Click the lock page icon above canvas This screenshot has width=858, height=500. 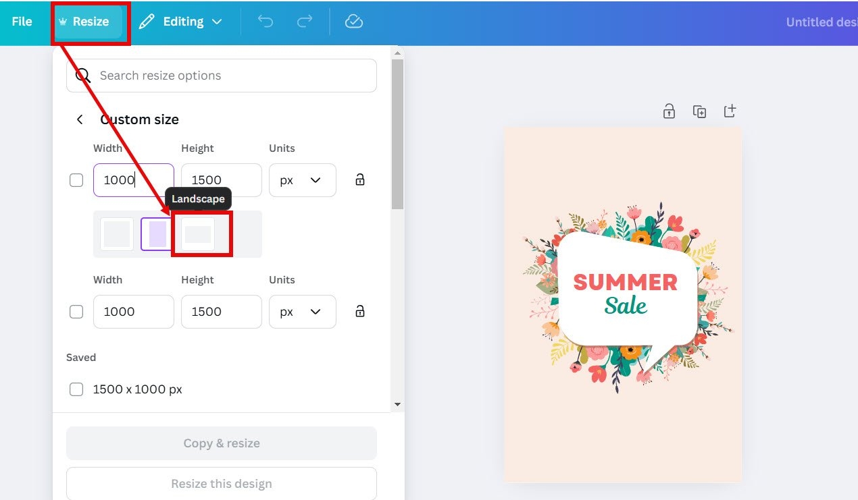(669, 111)
